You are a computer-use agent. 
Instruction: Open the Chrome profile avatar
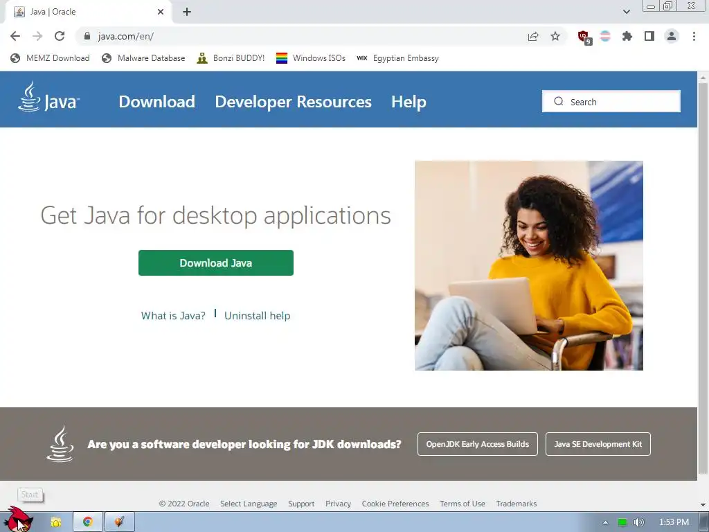click(x=672, y=36)
